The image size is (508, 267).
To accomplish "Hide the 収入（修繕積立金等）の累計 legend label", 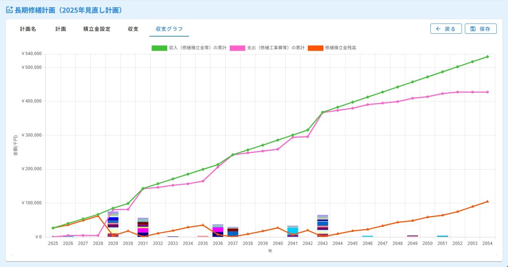I will (x=198, y=48).
